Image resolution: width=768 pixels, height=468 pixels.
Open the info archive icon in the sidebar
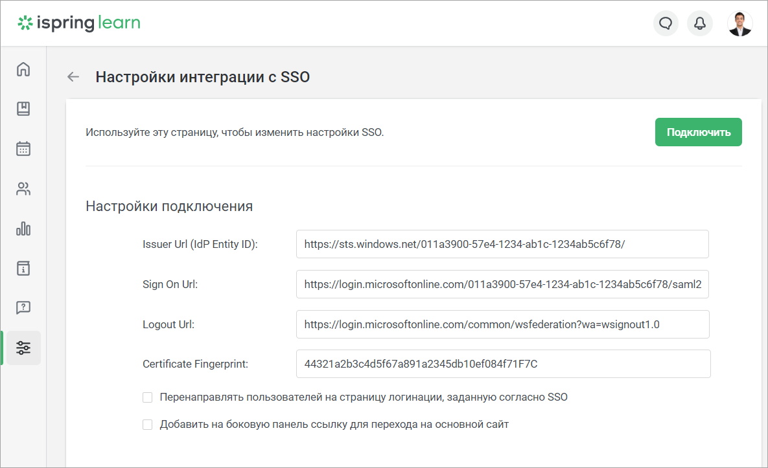pos(23,268)
